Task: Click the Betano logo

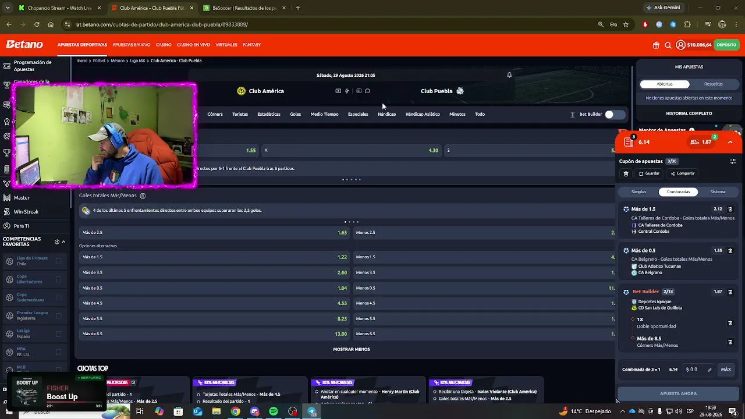Action: pos(24,45)
